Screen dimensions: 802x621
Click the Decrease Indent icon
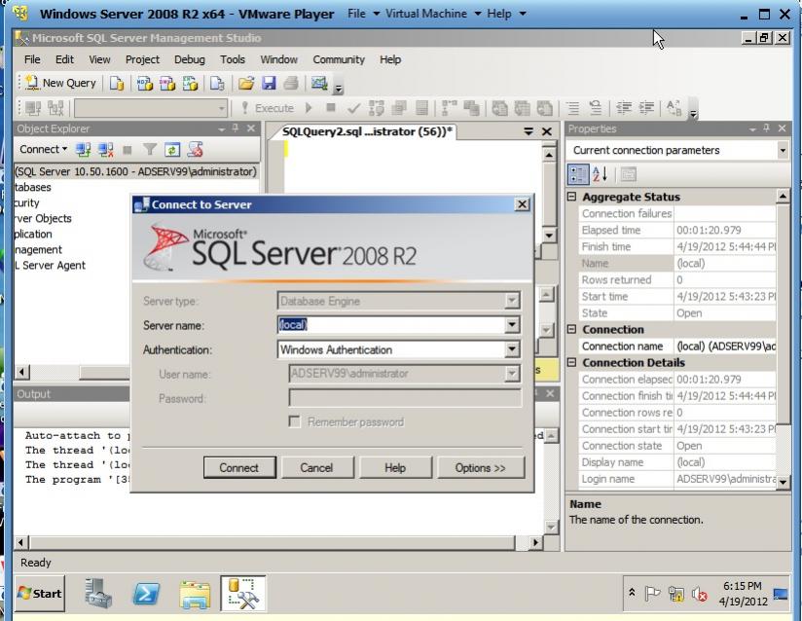(624, 108)
